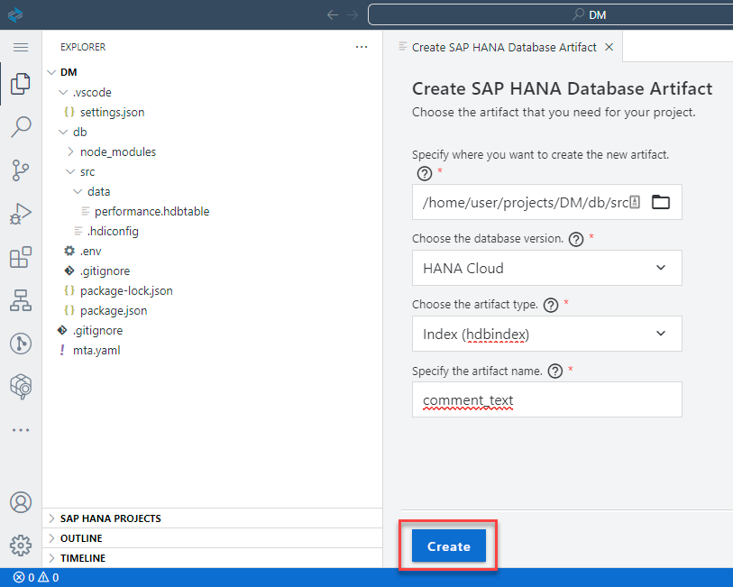
Task: Open the circular git graph icon
Action: click(21, 344)
